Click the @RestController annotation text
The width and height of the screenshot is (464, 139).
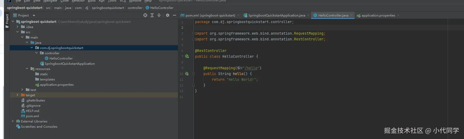pyautogui.click(x=211, y=51)
